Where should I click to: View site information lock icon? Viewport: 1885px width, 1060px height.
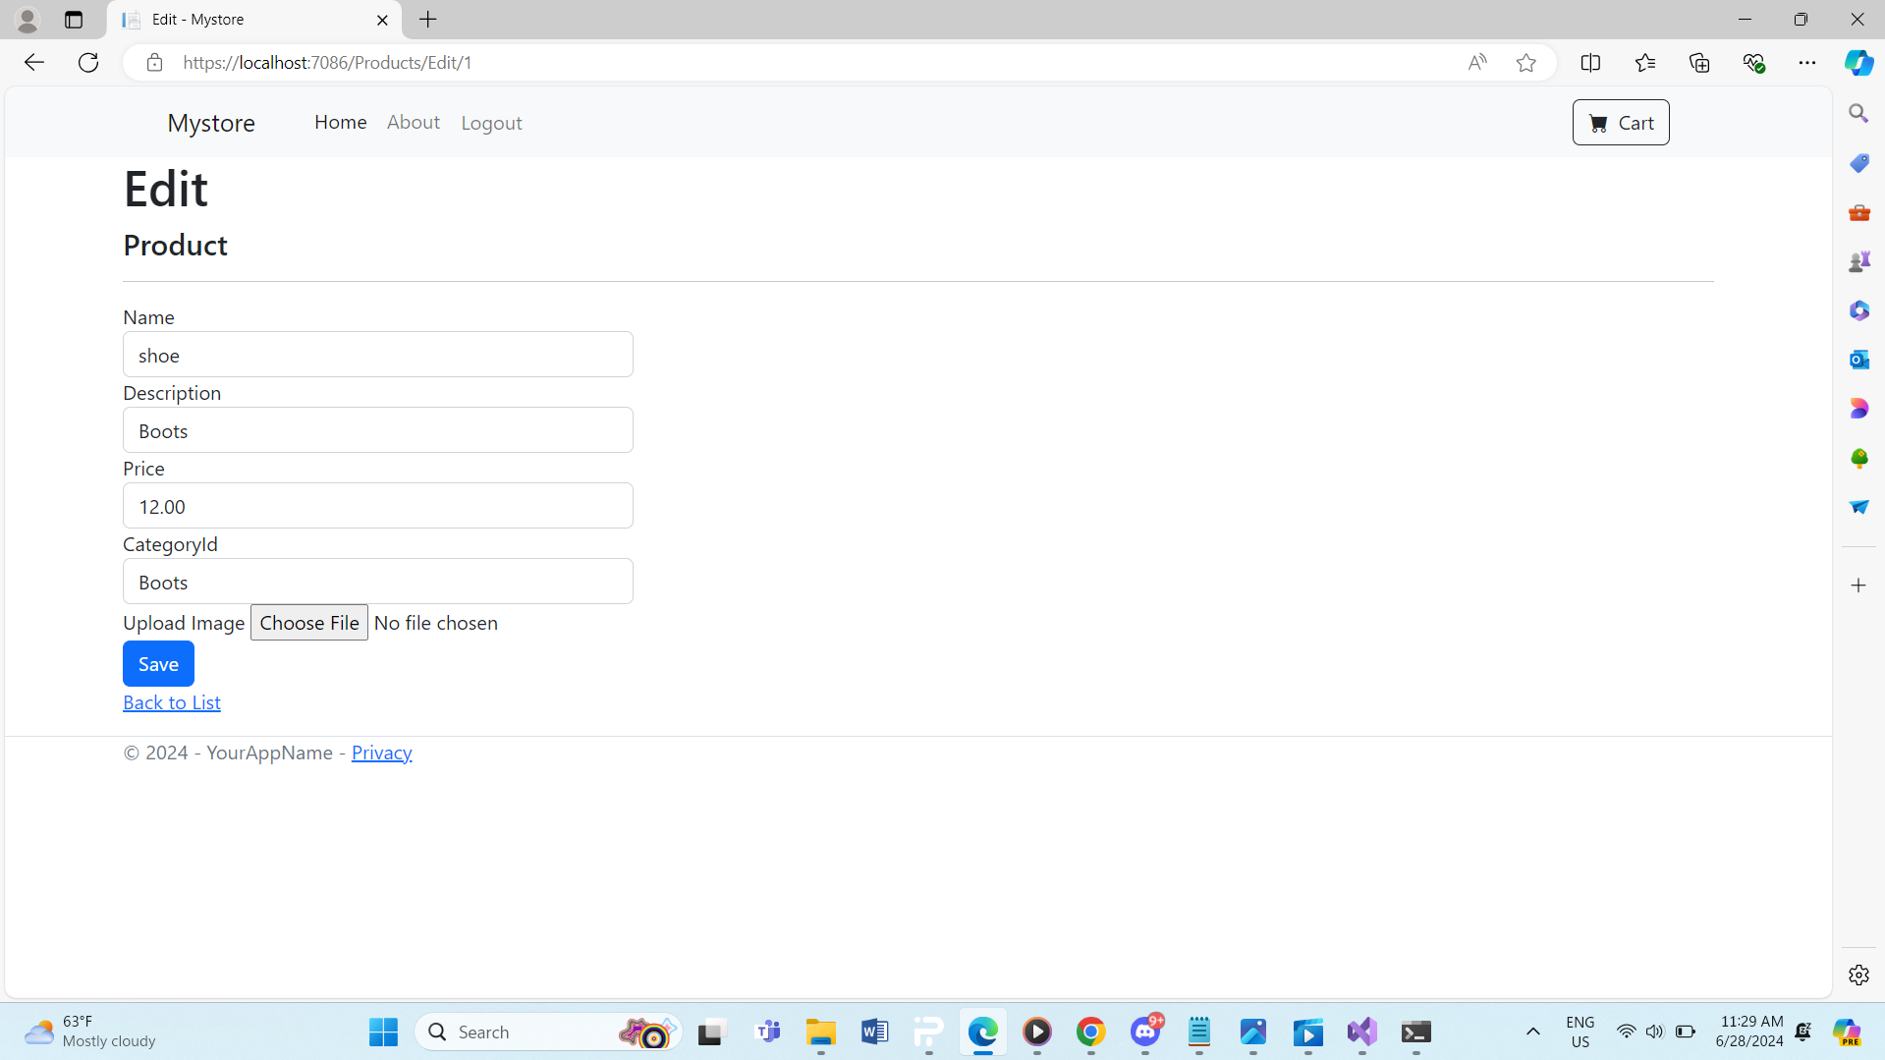coord(154,63)
